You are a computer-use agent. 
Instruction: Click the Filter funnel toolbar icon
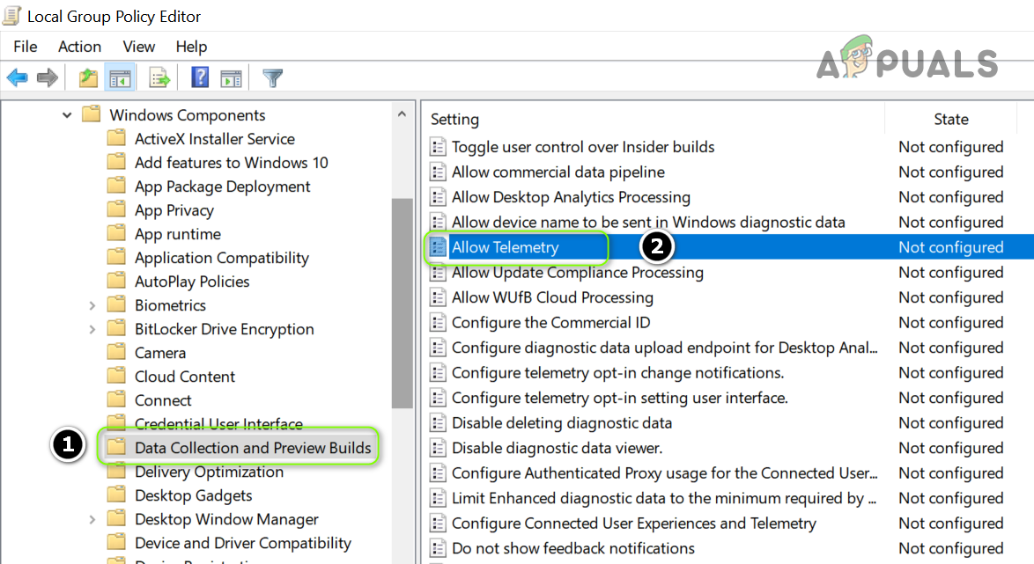pyautogui.click(x=273, y=78)
